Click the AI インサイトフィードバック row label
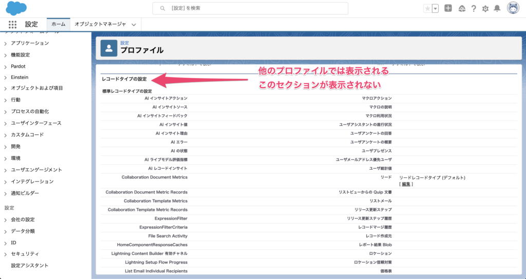The width and height of the screenshot is (526, 279). (x=162, y=116)
